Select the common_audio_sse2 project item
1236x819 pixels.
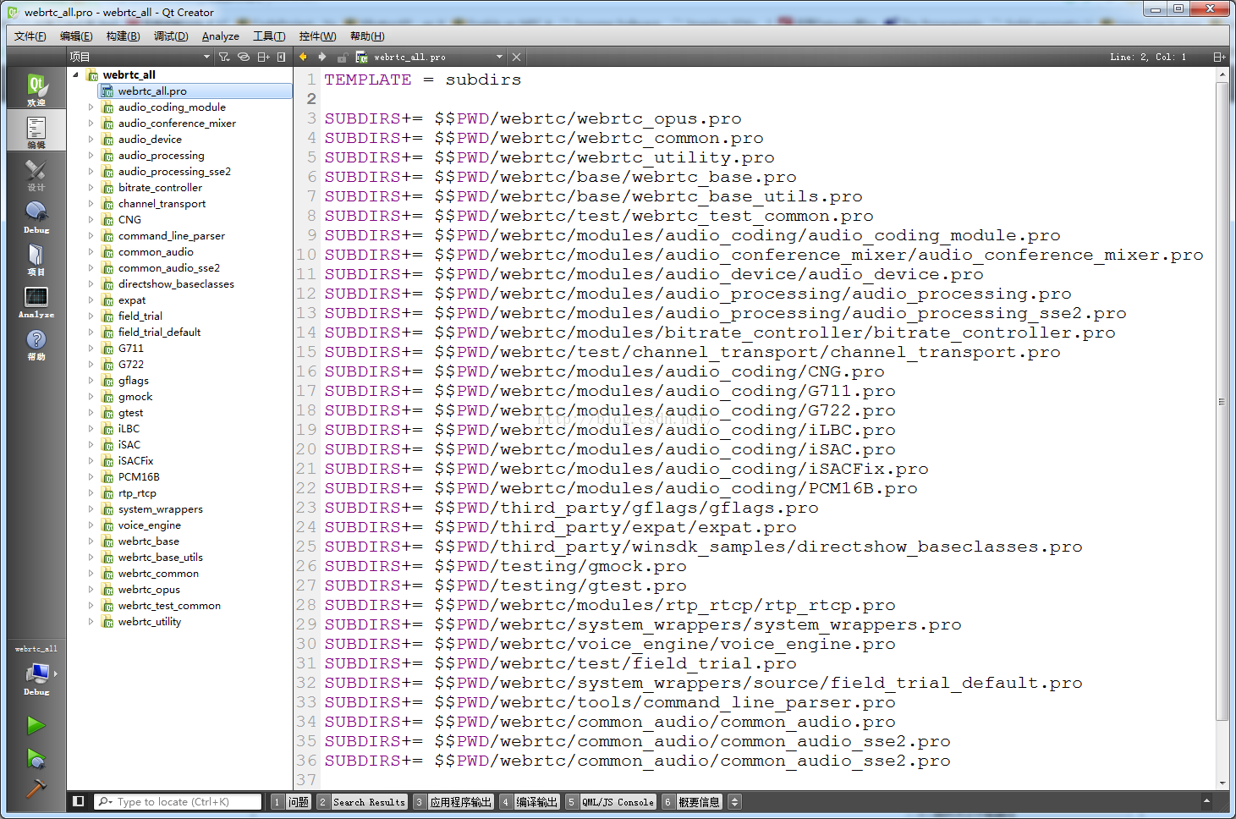pos(168,268)
